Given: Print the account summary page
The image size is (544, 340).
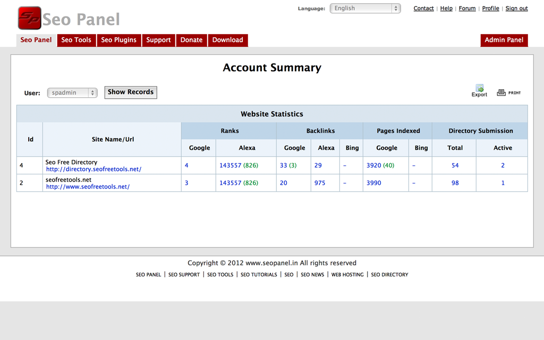Looking at the screenshot, I should pyautogui.click(x=508, y=92).
